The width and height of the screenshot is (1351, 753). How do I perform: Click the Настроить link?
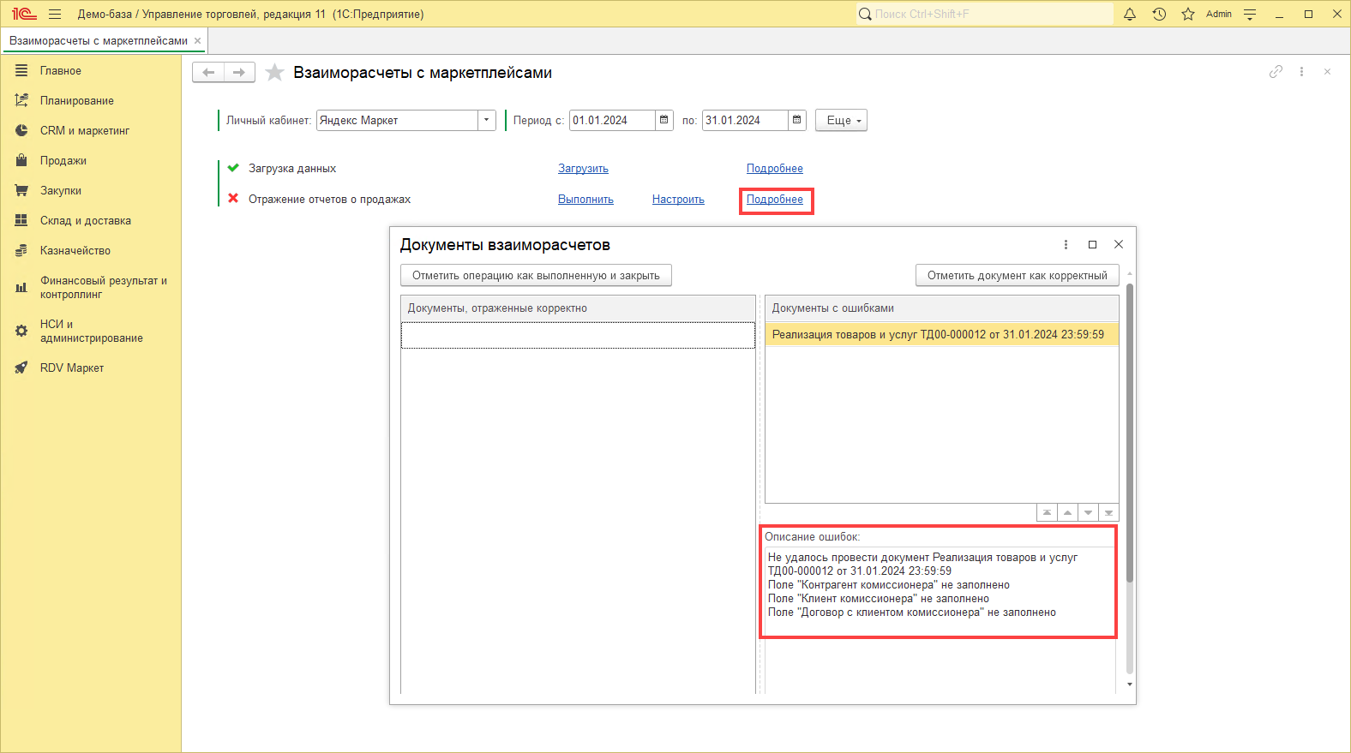678,200
